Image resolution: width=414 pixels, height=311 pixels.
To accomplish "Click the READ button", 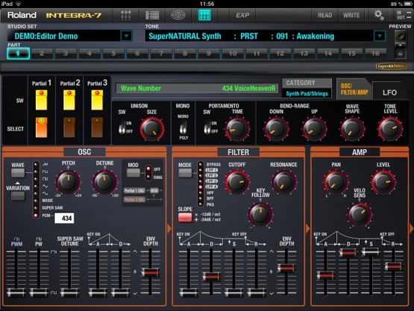I will click(324, 16).
